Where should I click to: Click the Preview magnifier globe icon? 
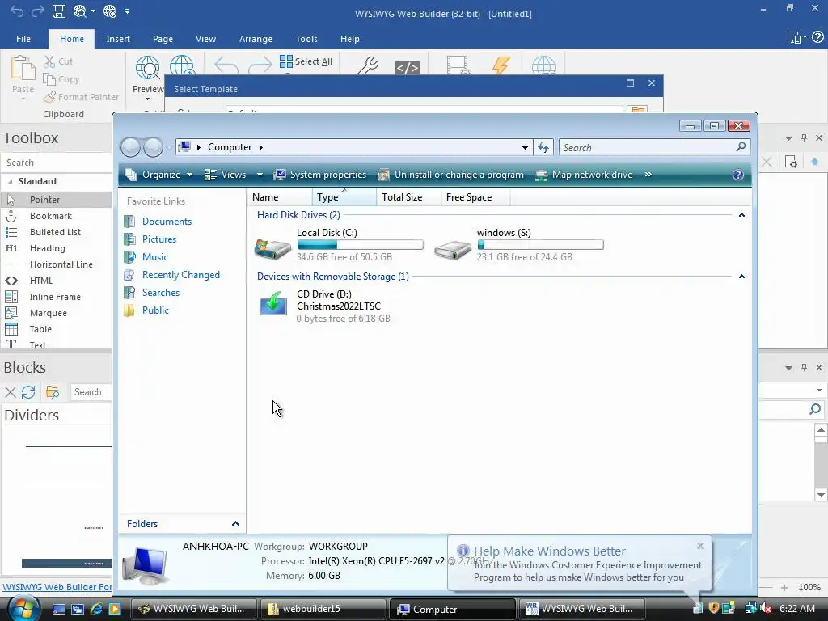(148, 68)
